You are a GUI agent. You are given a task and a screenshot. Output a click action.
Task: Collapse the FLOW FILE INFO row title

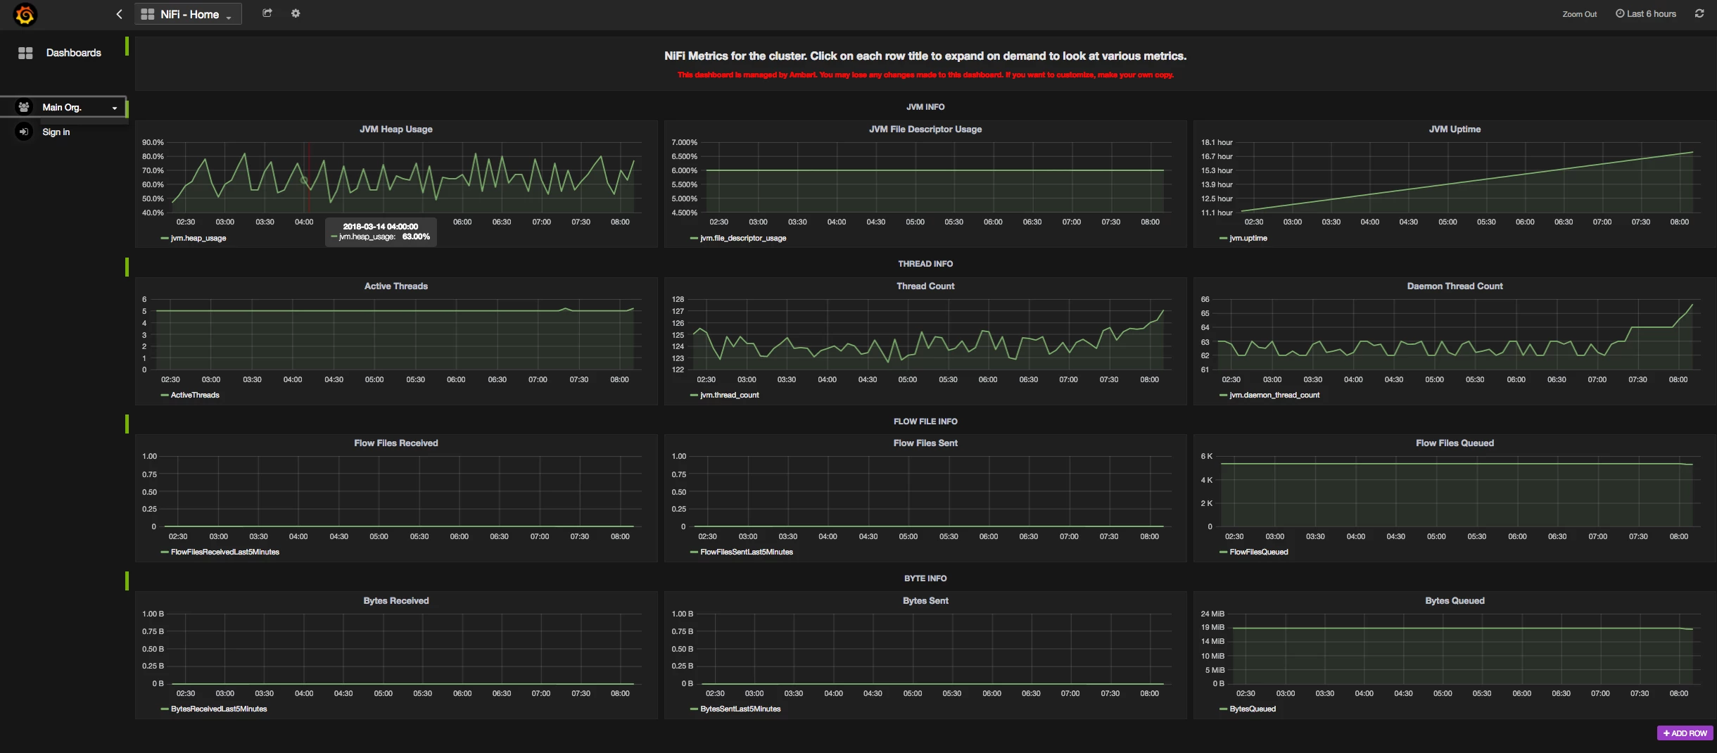click(925, 422)
